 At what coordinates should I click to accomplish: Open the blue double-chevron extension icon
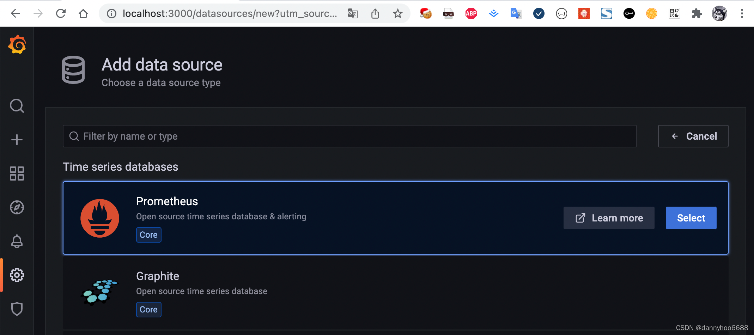tap(494, 13)
